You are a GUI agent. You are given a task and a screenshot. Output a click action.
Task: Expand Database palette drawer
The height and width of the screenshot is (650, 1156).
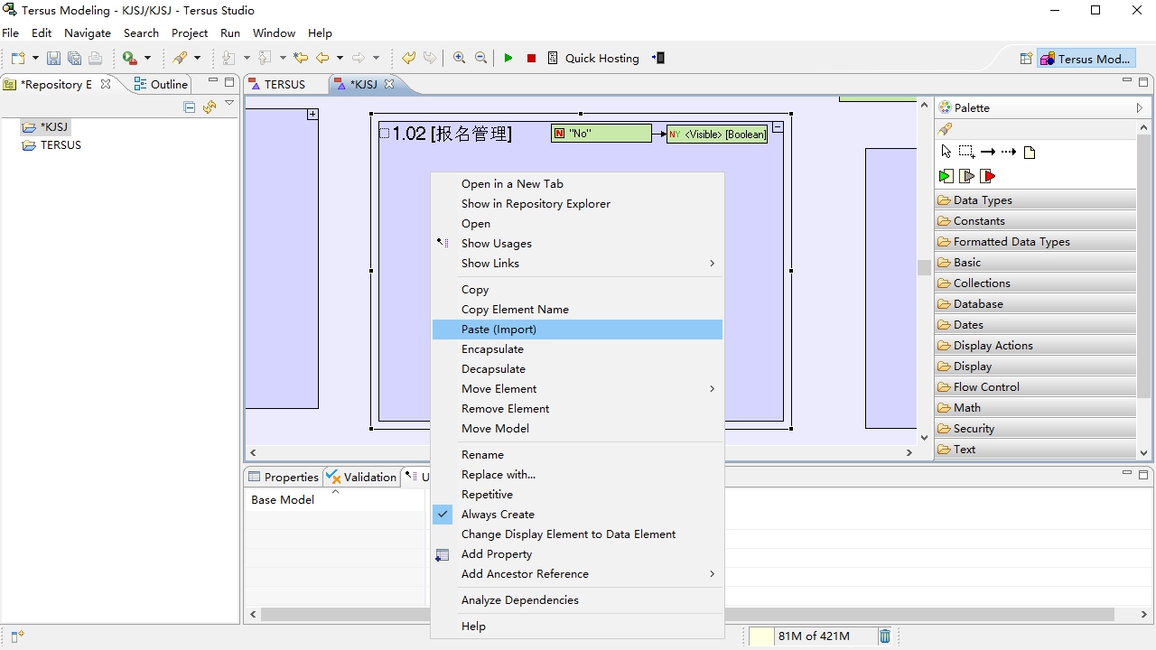[1035, 304]
